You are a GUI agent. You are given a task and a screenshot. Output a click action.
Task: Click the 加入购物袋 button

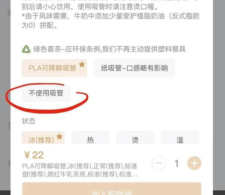coord(112,189)
